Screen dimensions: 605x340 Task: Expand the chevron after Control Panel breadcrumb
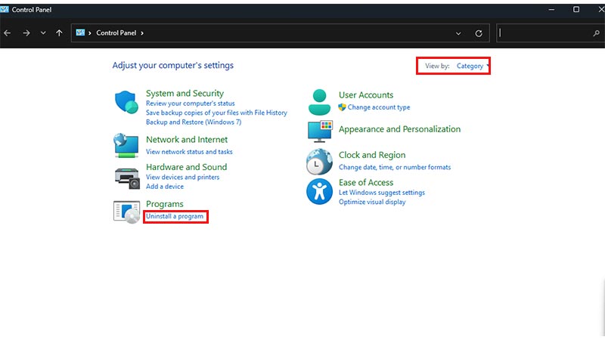[142, 33]
